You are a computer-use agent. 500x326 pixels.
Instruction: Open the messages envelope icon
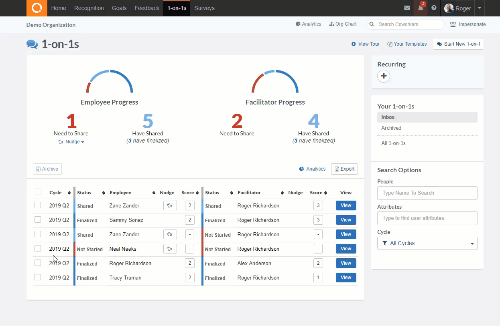(x=407, y=8)
